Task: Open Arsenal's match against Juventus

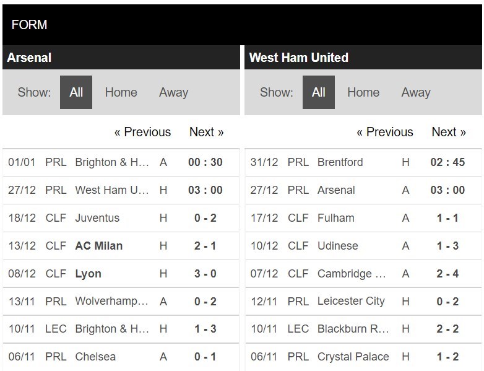Action: pyautogui.click(x=97, y=218)
